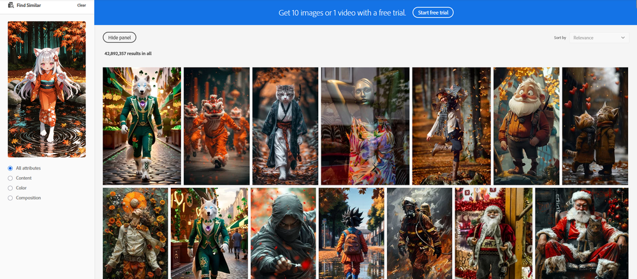Click the Start free trial button
Viewport: 637px width, 279px height.
coord(433,13)
